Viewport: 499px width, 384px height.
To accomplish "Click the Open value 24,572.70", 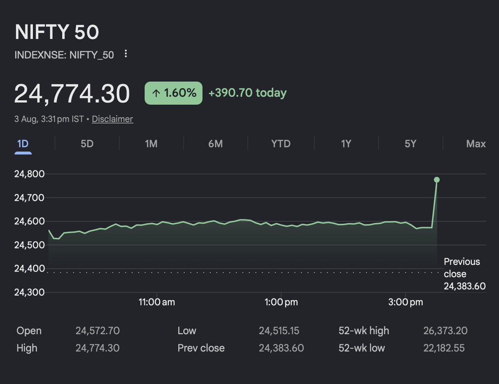I will [x=98, y=331].
